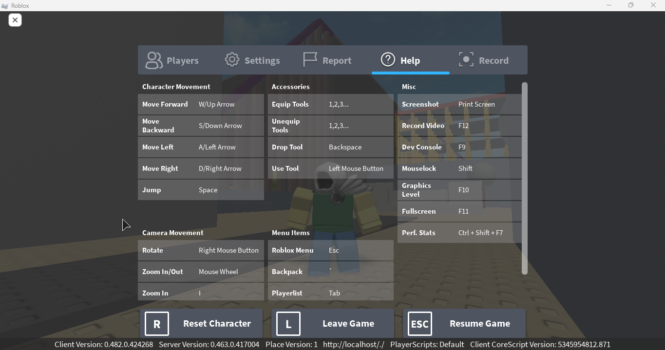The height and width of the screenshot is (350, 665).
Task: Click the Place Version text
Action: (291, 344)
